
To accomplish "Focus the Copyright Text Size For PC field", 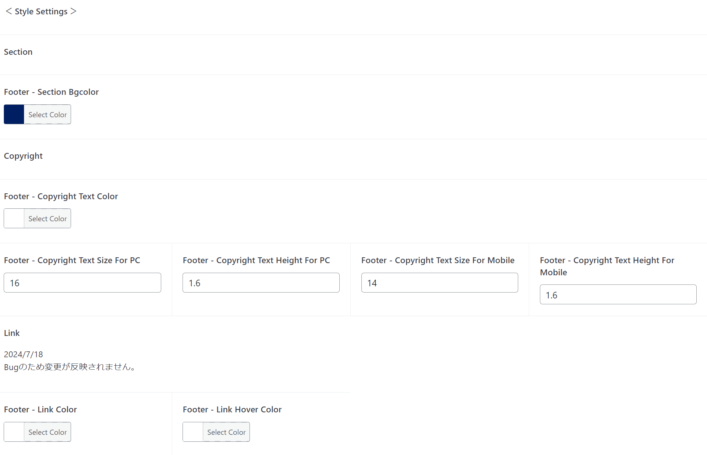I will tap(82, 283).
